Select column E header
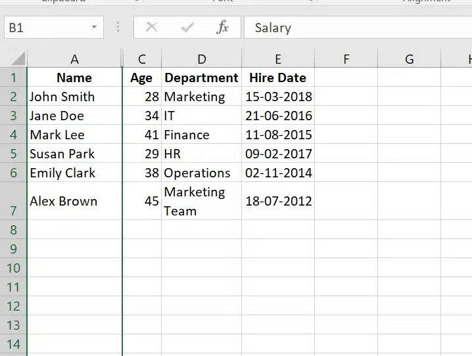This screenshot has height=356, width=472. pyautogui.click(x=278, y=58)
